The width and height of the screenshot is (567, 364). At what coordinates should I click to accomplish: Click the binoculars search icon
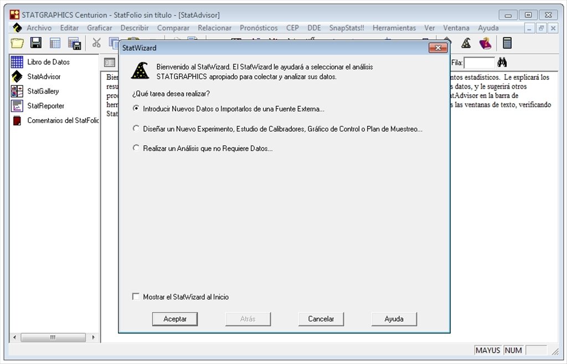[x=502, y=63]
